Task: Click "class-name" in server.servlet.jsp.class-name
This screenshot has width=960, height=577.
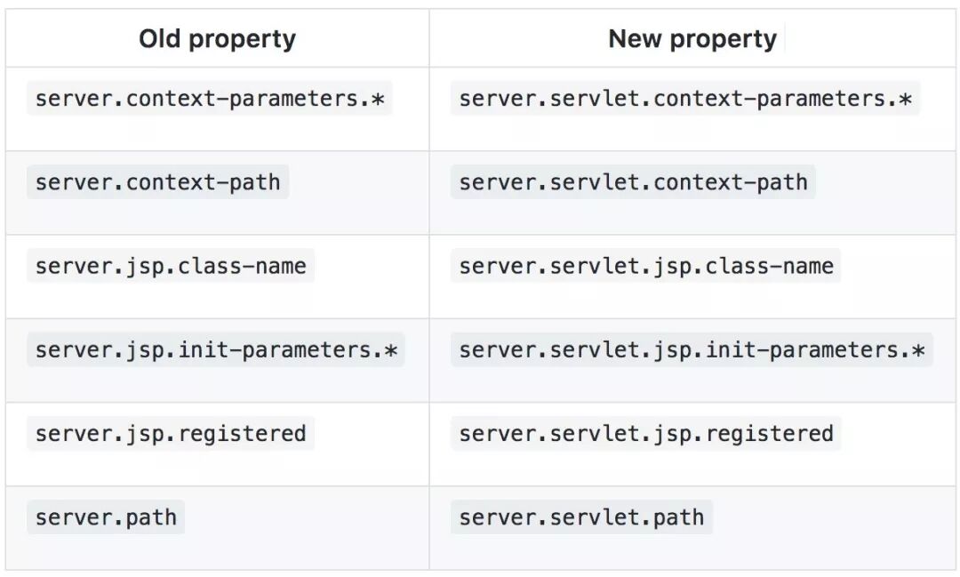Action: tap(770, 266)
